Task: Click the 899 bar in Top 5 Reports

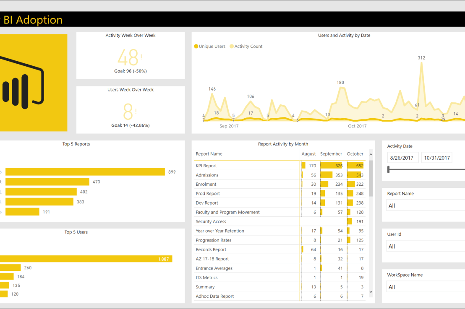Action: pyautogui.click(x=84, y=171)
